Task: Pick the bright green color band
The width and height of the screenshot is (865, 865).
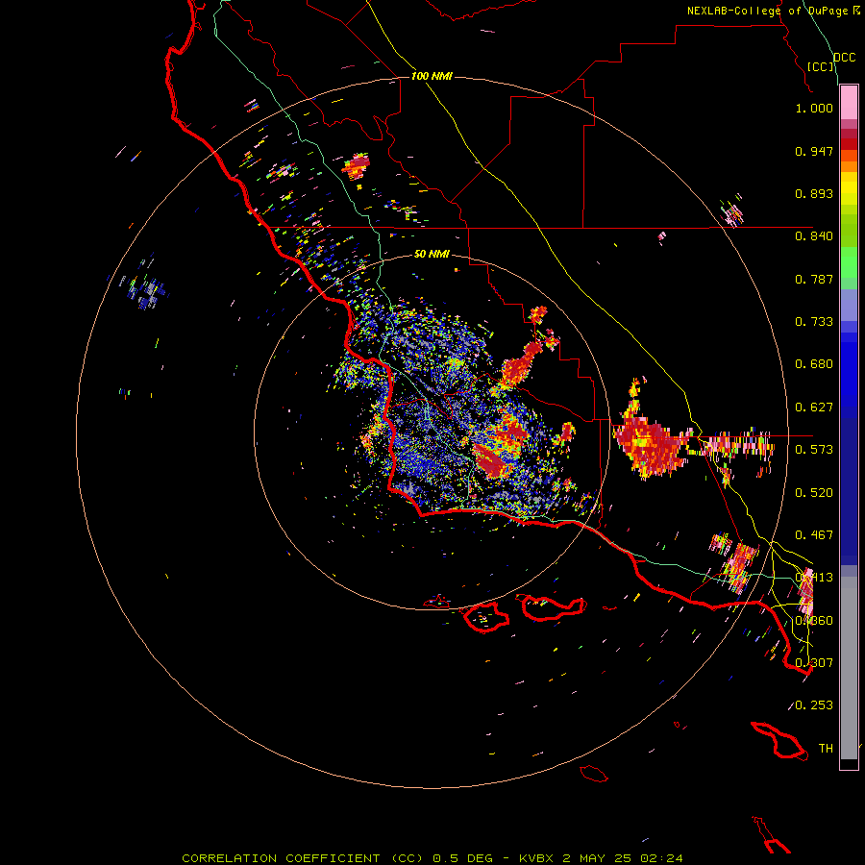Action: 849,262
